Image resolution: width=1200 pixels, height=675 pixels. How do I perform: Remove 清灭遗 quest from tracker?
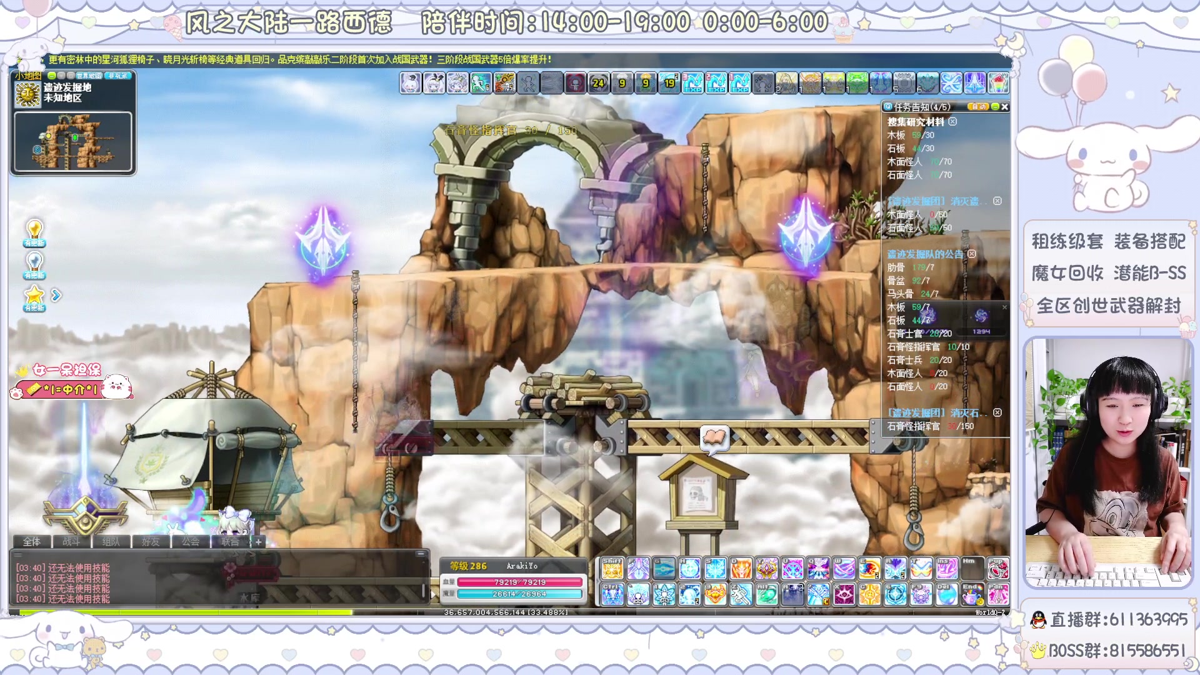point(997,201)
